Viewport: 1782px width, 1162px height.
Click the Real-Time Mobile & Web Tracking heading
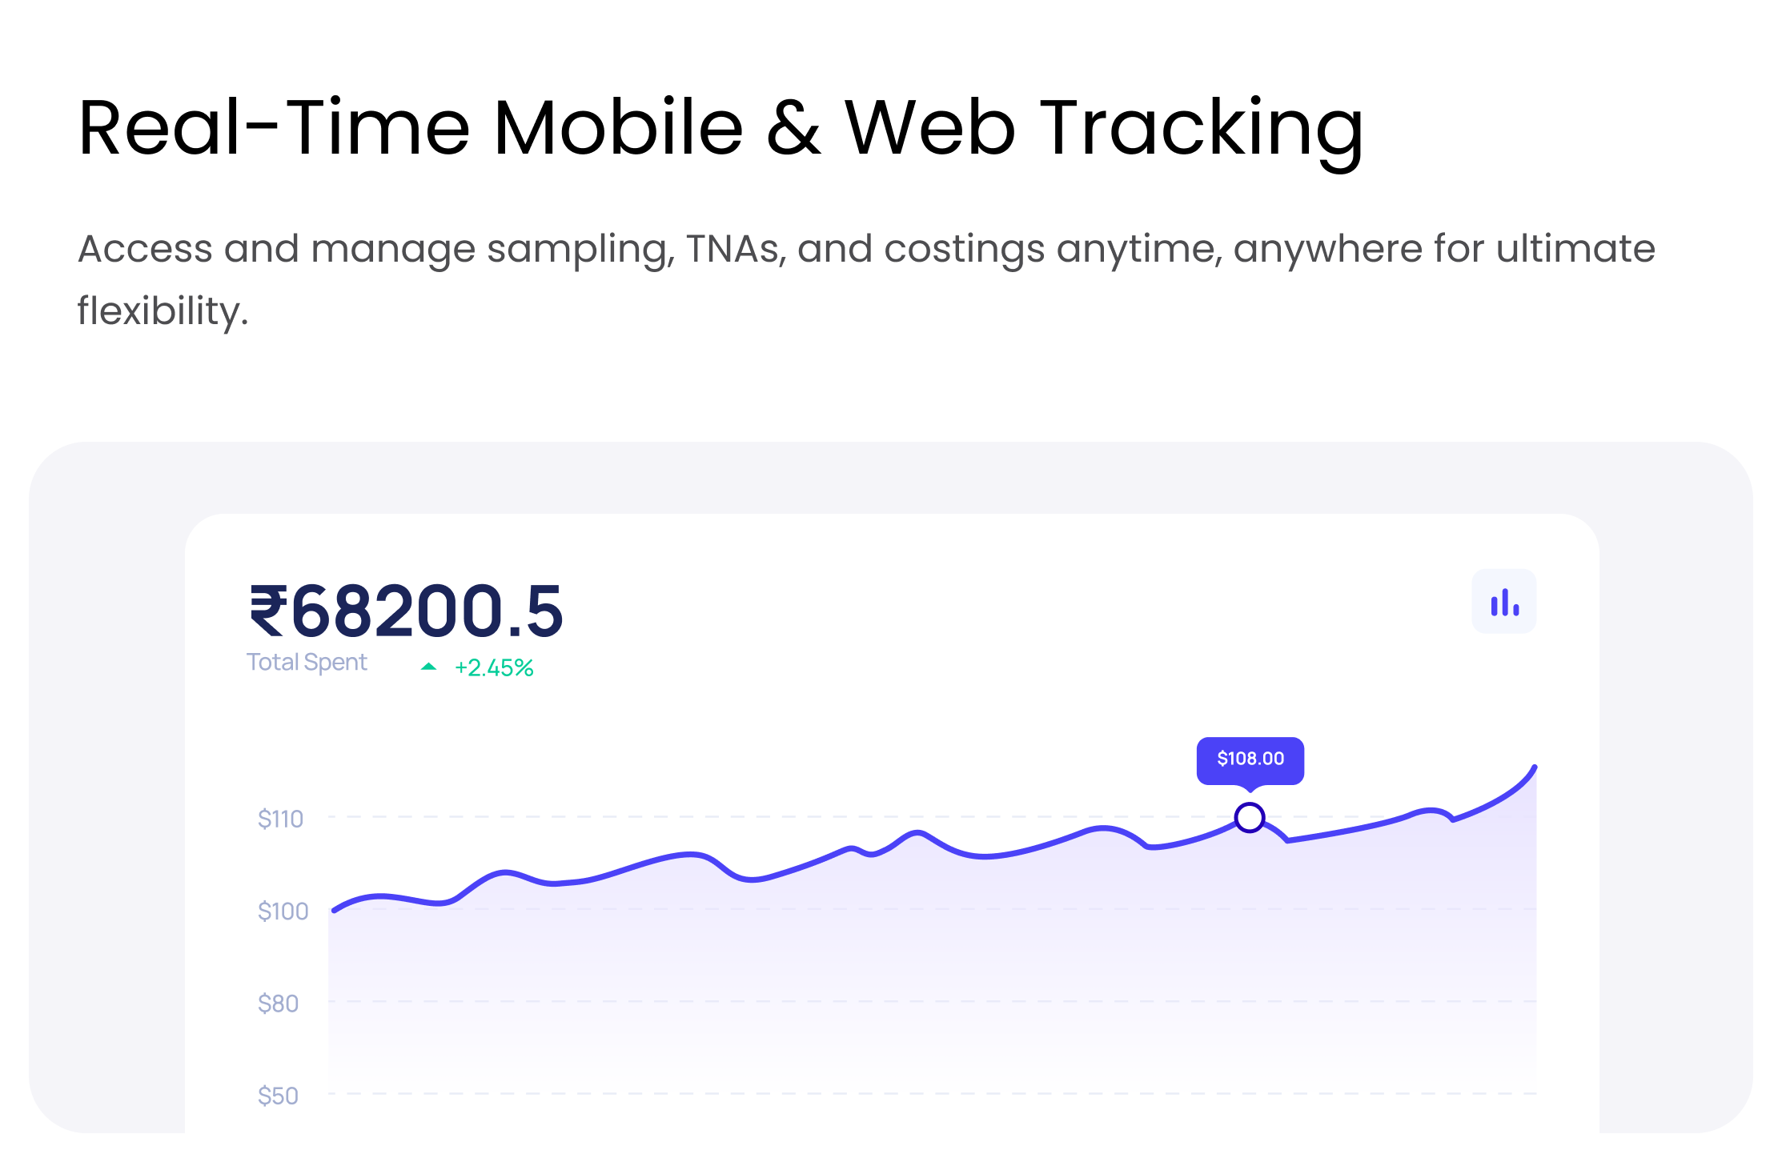pos(720,128)
